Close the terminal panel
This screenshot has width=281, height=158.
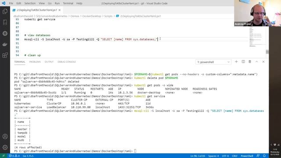263,62
